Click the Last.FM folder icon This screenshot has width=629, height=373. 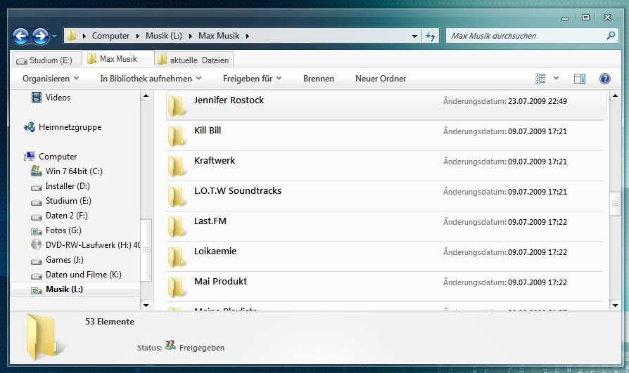click(x=177, y=226)
